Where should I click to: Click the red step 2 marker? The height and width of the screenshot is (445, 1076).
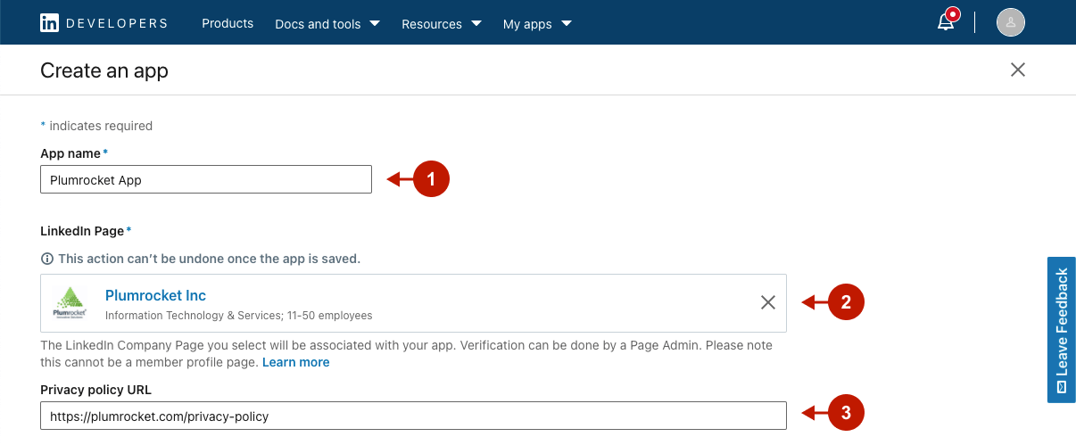(x=846, y=302)
